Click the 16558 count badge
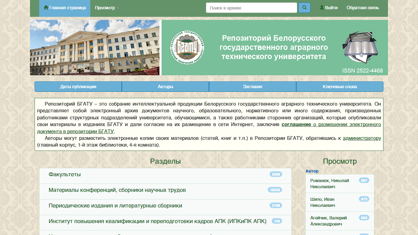The height and width of the screenshot is (235, 418). [x=275, y=190]
